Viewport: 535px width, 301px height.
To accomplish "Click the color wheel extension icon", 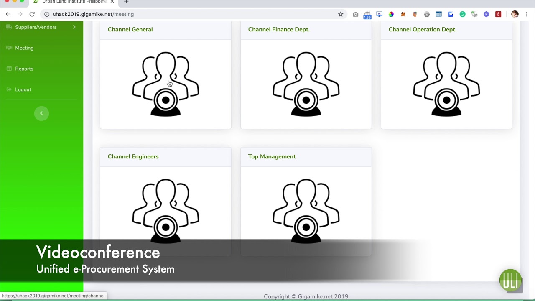I will 391,14.
